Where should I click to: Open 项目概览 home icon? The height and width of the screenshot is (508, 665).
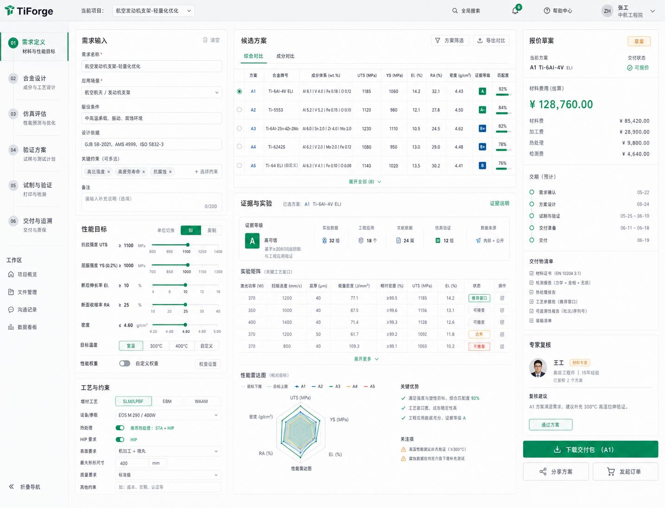(11, 274)
